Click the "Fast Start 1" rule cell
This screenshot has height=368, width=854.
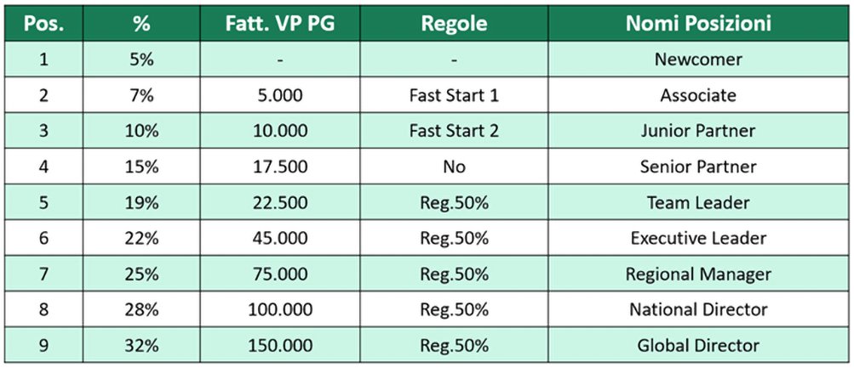coord(454,95)
